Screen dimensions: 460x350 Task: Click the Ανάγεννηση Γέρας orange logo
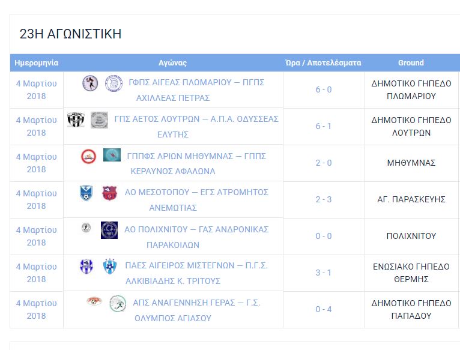coord(94,301)
